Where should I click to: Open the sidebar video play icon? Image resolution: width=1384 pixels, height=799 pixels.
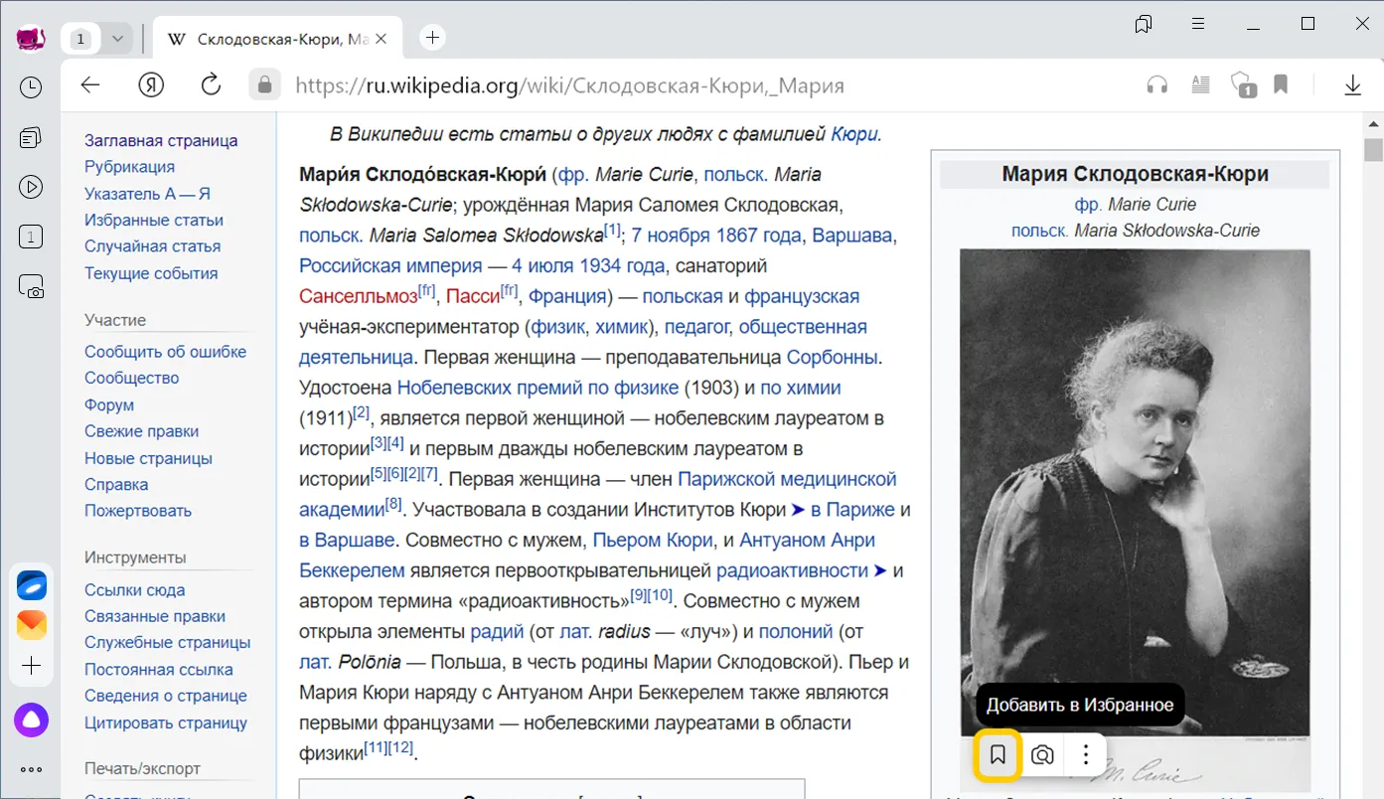tap(31, 187)
